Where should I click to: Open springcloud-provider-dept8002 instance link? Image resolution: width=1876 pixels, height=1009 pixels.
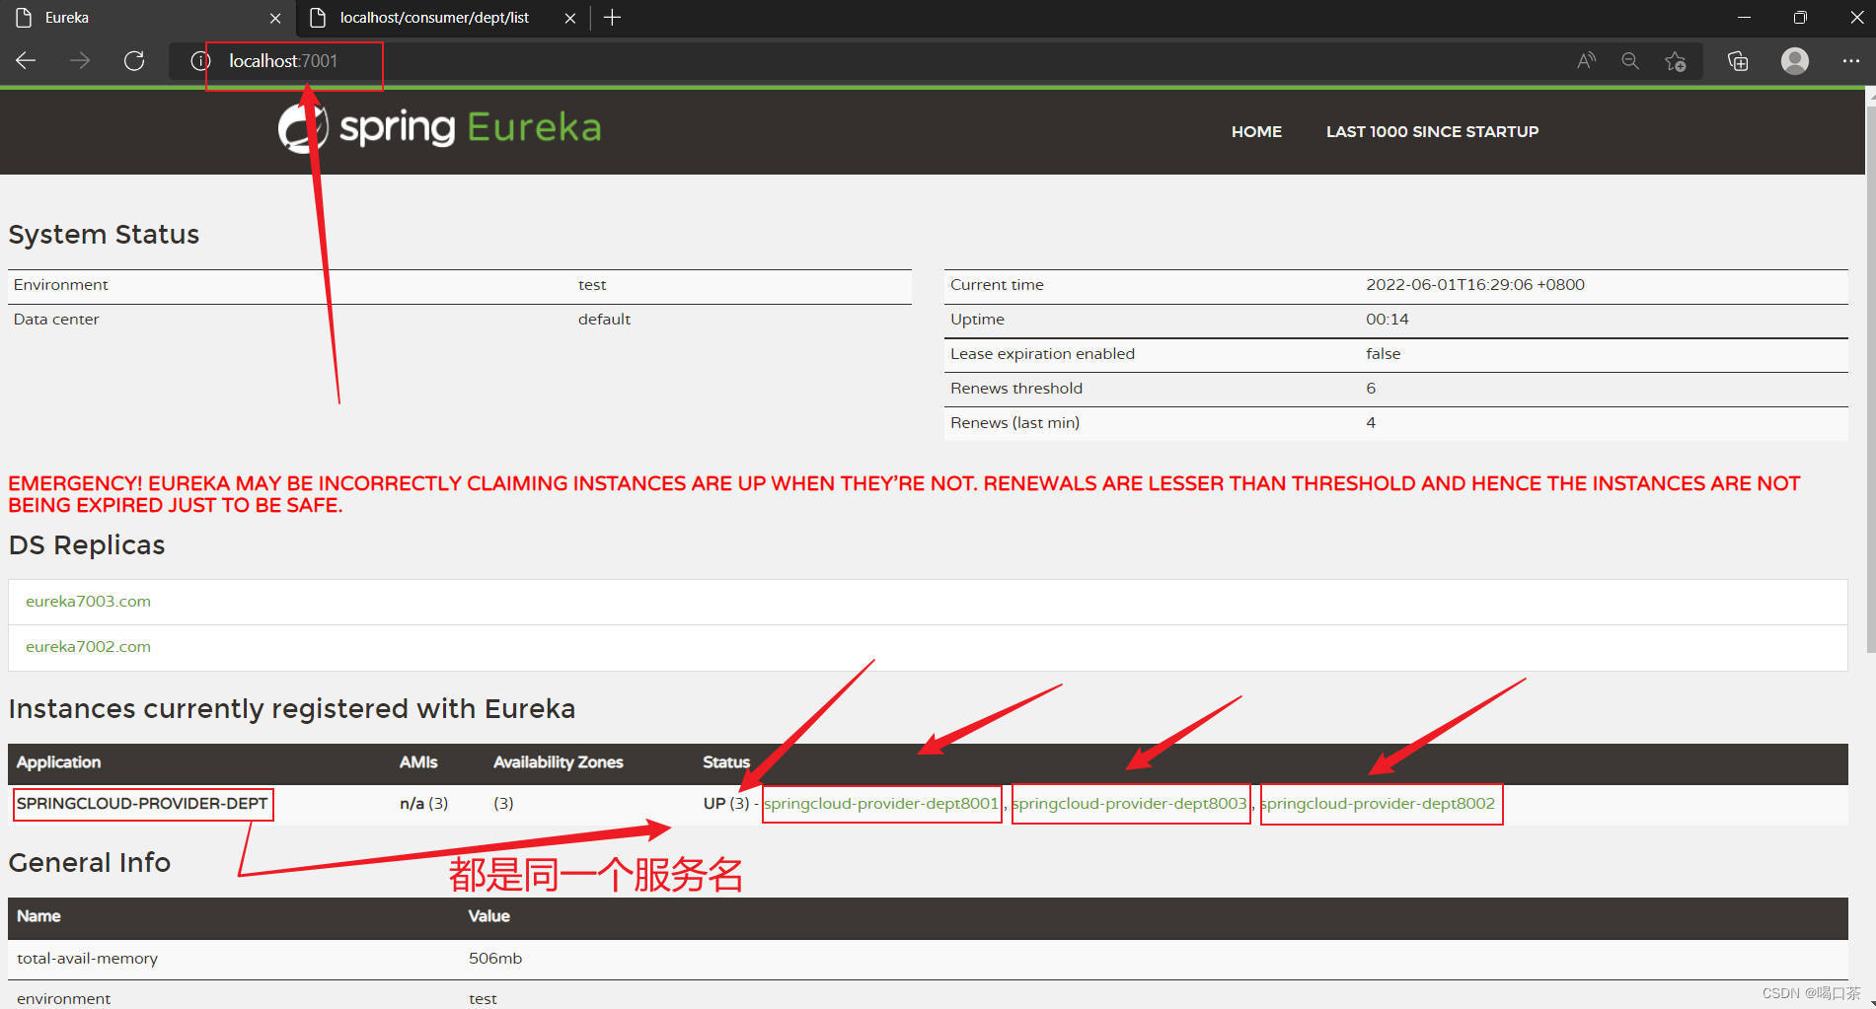(1379, 804)
